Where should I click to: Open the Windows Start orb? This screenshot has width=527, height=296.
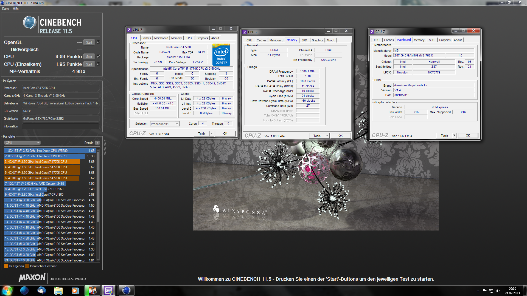pyautogui.click(x=7, y=291)
